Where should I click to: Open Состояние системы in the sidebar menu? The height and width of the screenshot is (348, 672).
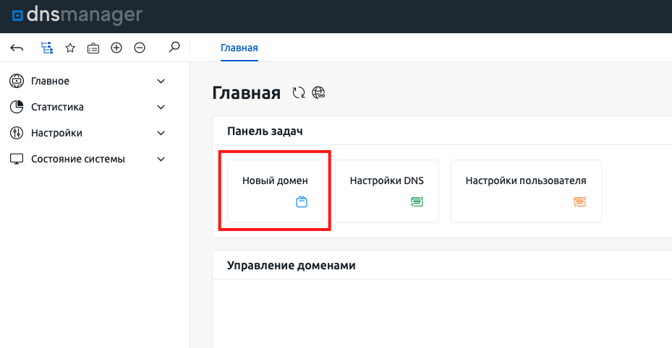[x=77, y=159]
